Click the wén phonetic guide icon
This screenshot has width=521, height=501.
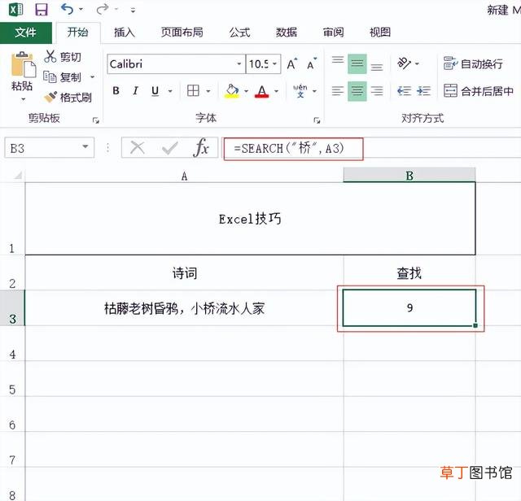[x=300, y=90]
